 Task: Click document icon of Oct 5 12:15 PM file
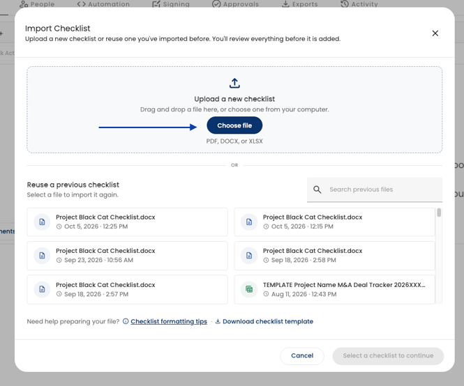pos(249,222)
